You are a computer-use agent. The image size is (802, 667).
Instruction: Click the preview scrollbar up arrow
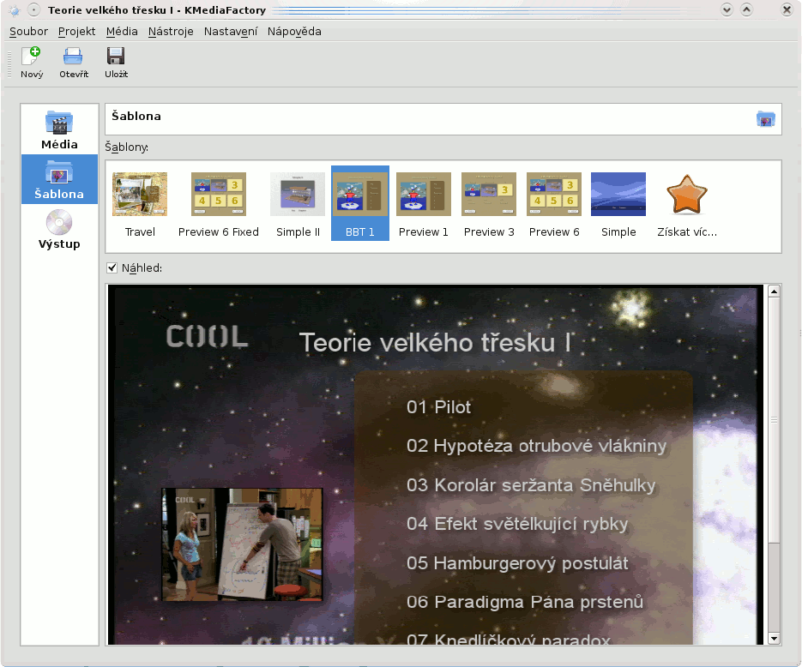[774, 291]
